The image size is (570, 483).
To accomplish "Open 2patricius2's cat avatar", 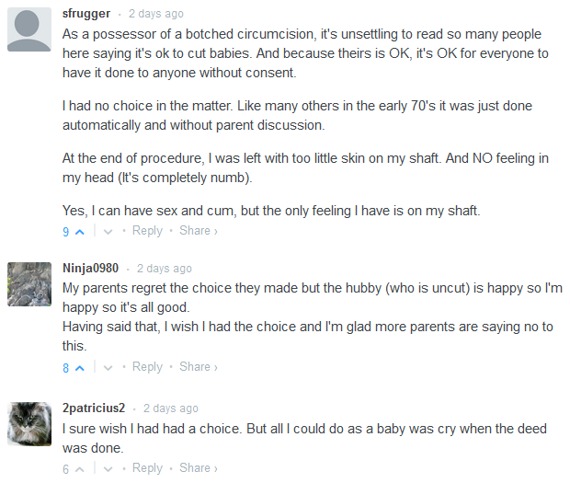I will pyautogui.click(x=28, y=424).
